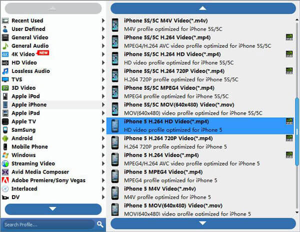
Task: Click the Windows flag icon
Action: coord(5,155)
